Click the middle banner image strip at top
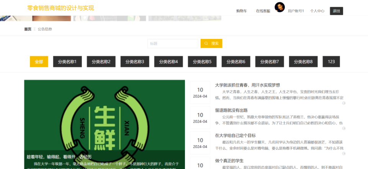The image size is (368, 169). point(110,18)
